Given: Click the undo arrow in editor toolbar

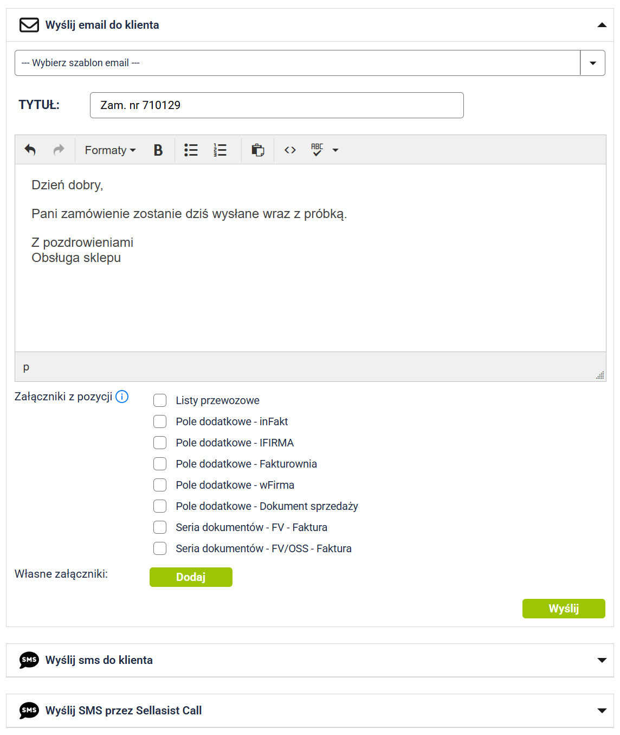Looking at the screenshot, I should coord(30,150).
